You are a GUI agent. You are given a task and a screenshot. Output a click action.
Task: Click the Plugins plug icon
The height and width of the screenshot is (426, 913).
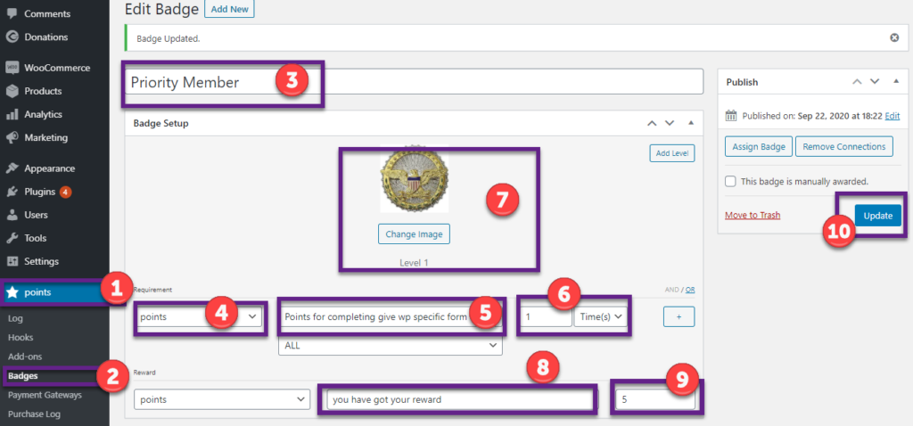(x=12, y=192)
